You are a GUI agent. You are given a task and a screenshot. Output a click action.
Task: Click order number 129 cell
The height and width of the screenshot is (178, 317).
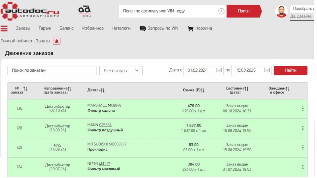pyautogui.click(x=19, y=147)
